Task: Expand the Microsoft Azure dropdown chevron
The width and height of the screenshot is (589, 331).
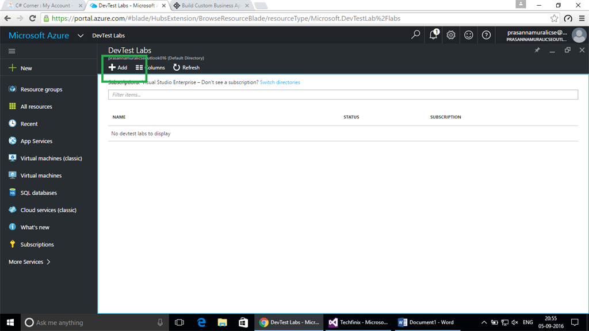Action: pyautogui.click(x=81, y=36)
